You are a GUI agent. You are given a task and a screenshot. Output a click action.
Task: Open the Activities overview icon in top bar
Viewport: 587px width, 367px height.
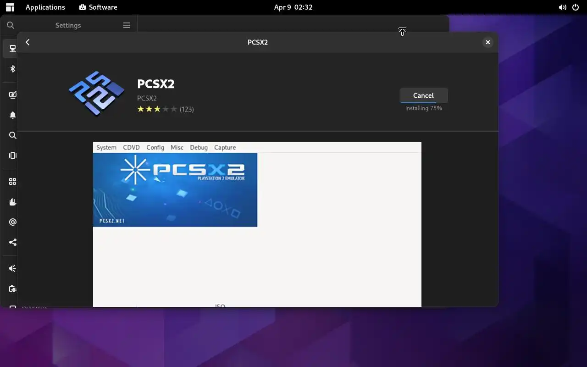10,7
